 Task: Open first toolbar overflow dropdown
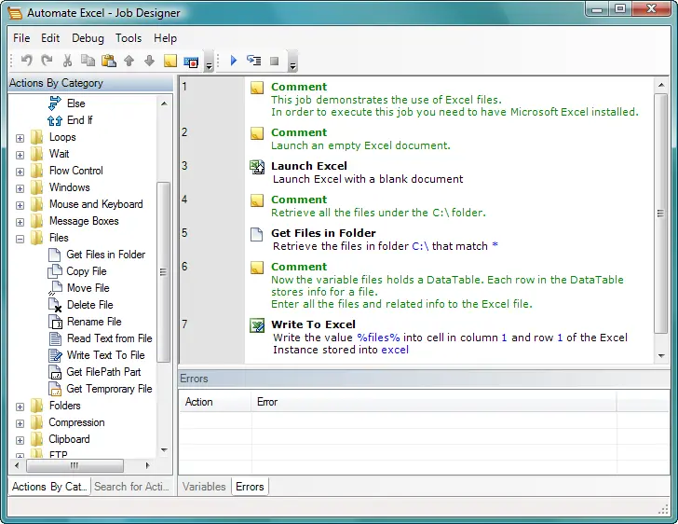point(209,62)
